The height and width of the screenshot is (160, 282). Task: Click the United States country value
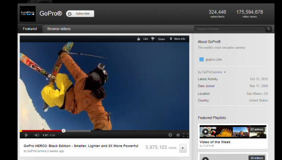point(259,100)
